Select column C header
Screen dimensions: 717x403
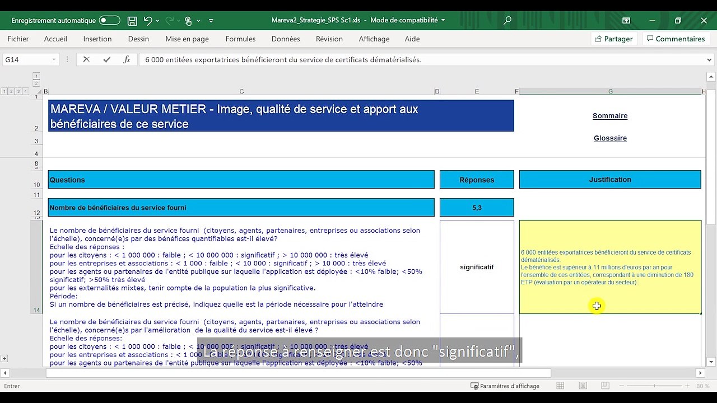[x=241, y=91]
